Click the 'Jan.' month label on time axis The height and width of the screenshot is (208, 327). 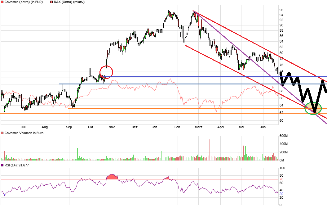(x=155, y=127)
